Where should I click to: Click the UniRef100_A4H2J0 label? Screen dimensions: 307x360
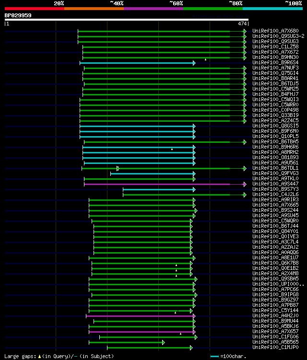275,316
